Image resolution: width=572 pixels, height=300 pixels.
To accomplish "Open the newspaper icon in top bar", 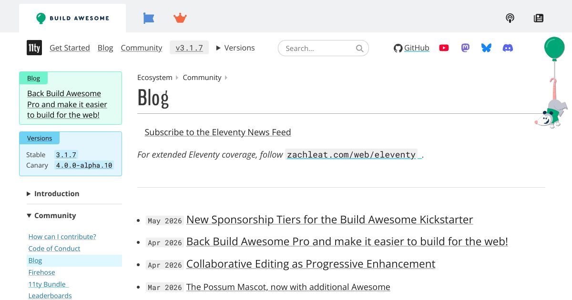I will click(539, 18).
